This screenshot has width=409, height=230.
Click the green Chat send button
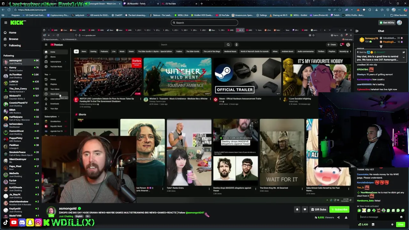click(401, 225)
